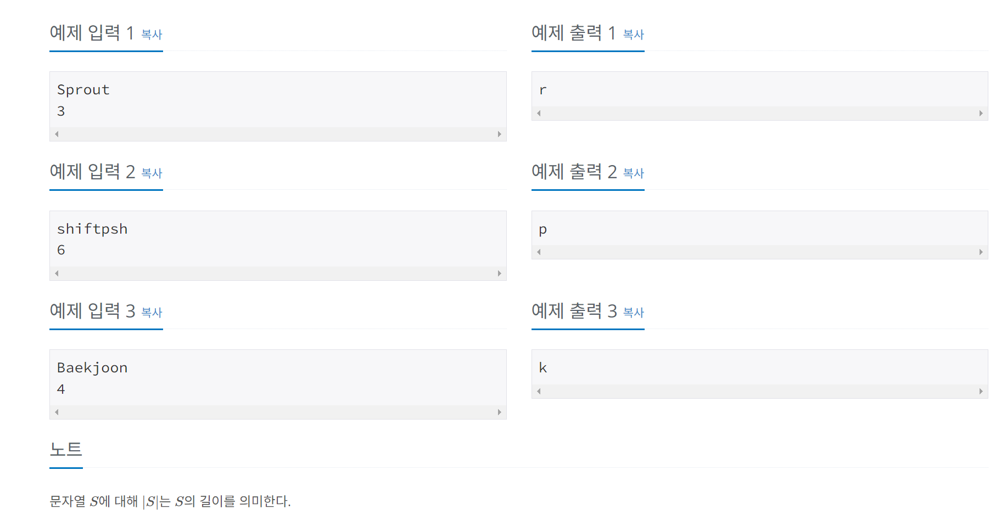Click the right scroll arrow under the Baekjoon box

click(x=500, y=411)
